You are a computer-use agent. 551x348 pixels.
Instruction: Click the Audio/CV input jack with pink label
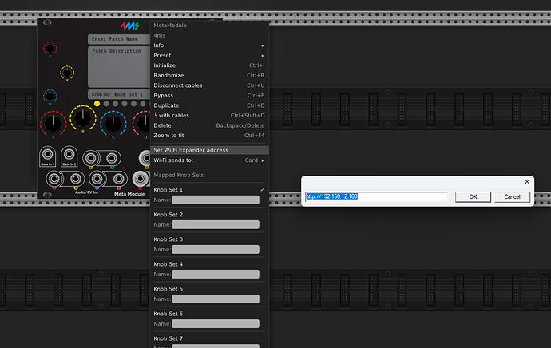[119, 179]
